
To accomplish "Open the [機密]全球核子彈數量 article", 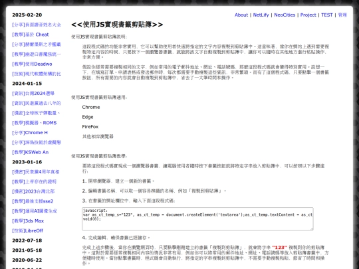I will coord(36,113).
